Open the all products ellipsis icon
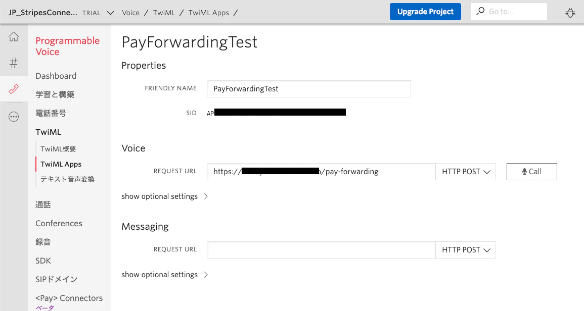Viewport: 584px width, 311px height. (x=14, y=117)
